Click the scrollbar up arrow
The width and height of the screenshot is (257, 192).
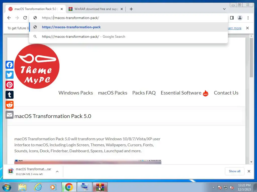point(251,36)
